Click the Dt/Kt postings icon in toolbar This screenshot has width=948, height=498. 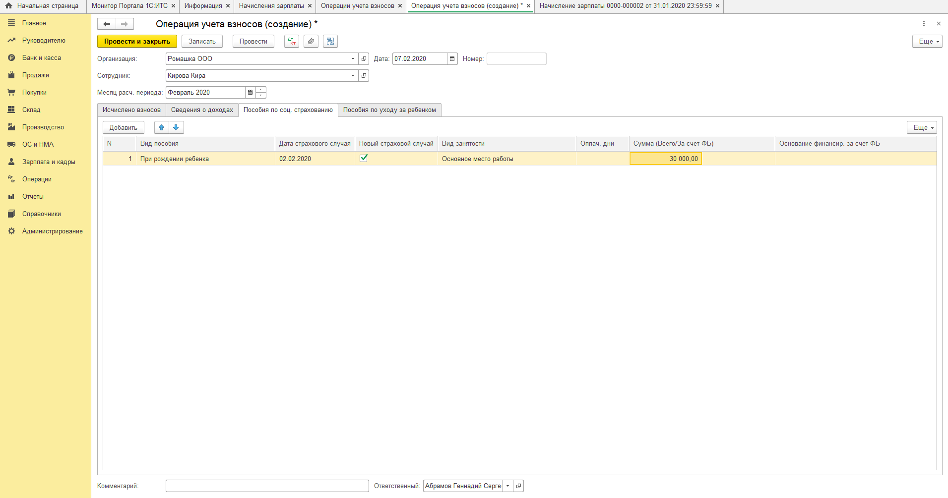click(292, 42)
